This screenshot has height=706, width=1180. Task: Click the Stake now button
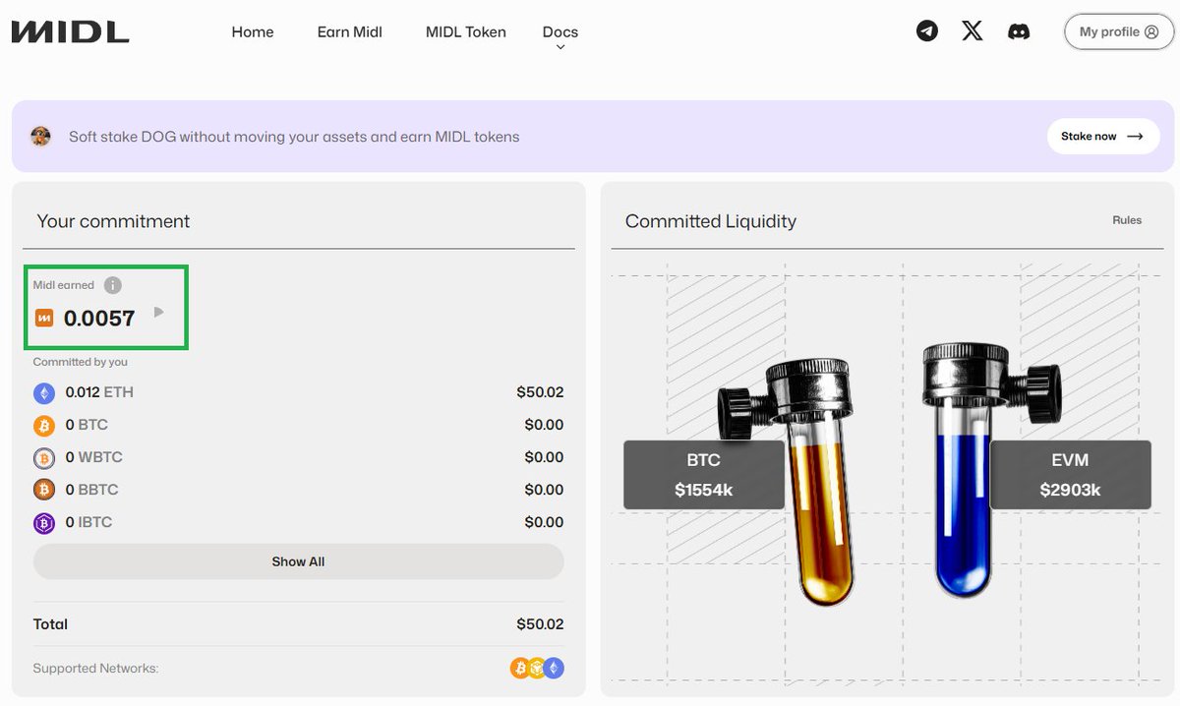point(1103,137)
